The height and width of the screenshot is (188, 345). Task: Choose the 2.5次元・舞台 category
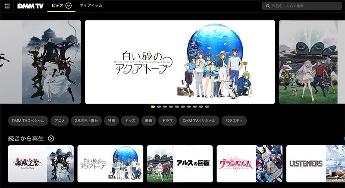point(87,121)
